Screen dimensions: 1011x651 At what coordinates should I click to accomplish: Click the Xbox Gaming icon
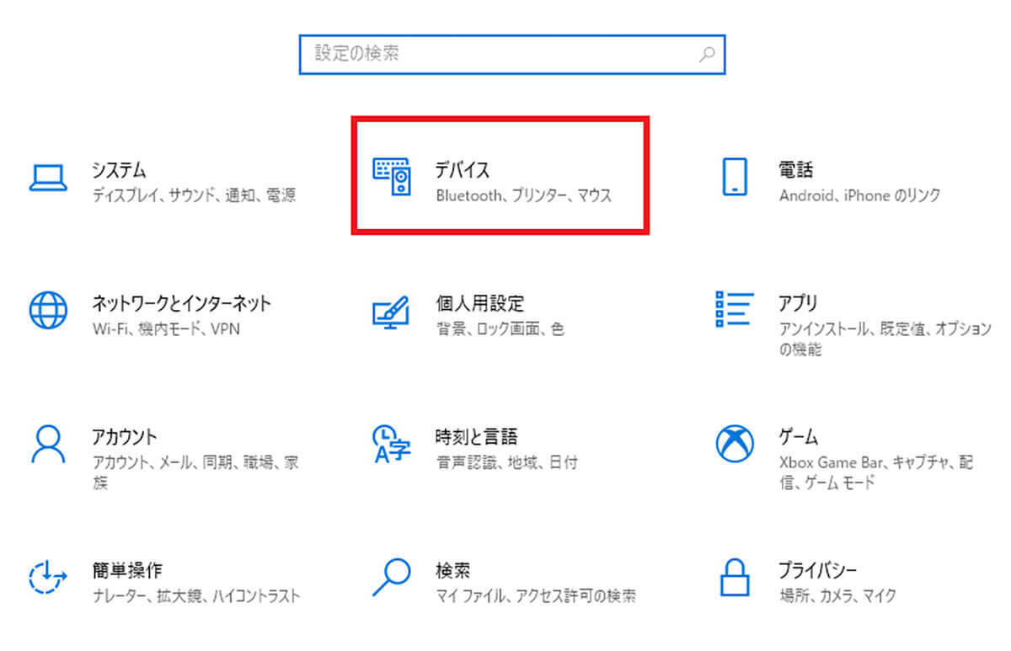coord(735,444)
